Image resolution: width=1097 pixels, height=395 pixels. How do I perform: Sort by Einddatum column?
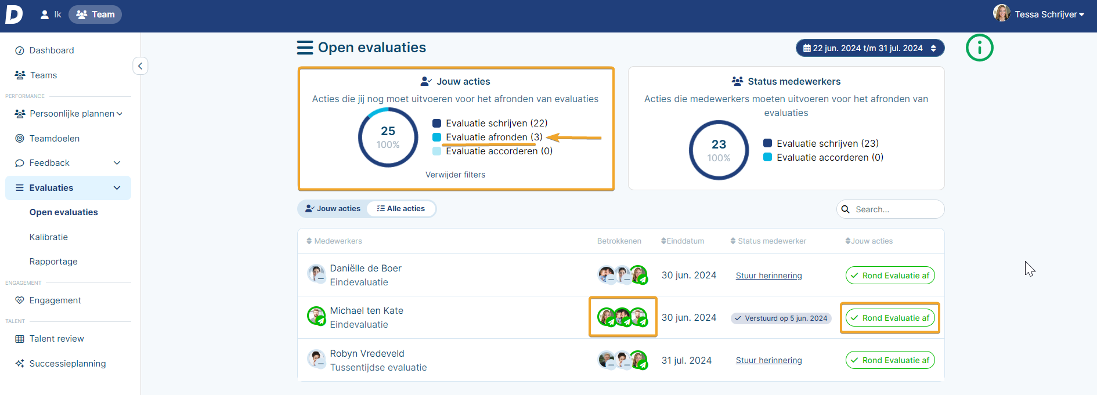683,241
